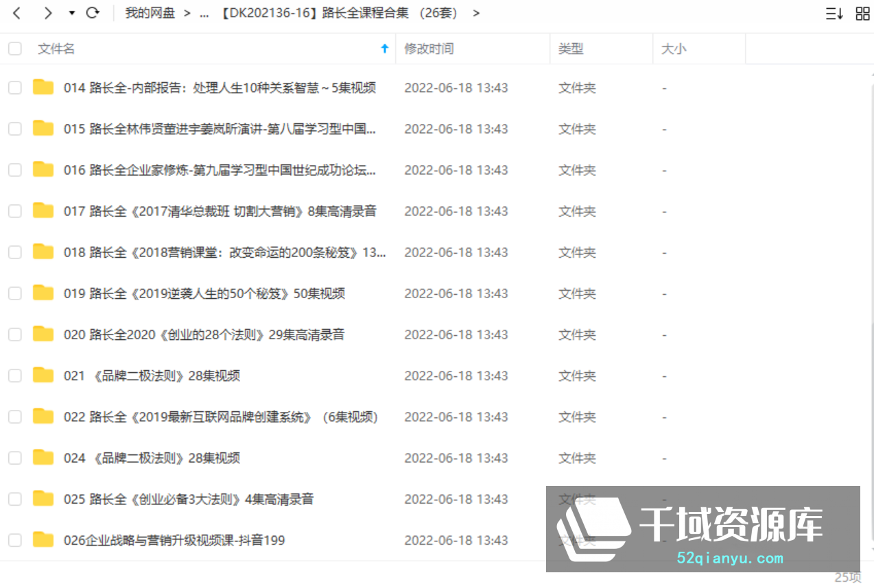The image size is (874, 586).
Task: Check the box for folder 019
Action: pos(14,293)
